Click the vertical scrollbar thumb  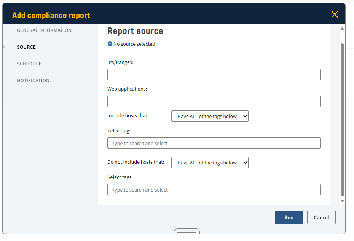pos(342,118)
